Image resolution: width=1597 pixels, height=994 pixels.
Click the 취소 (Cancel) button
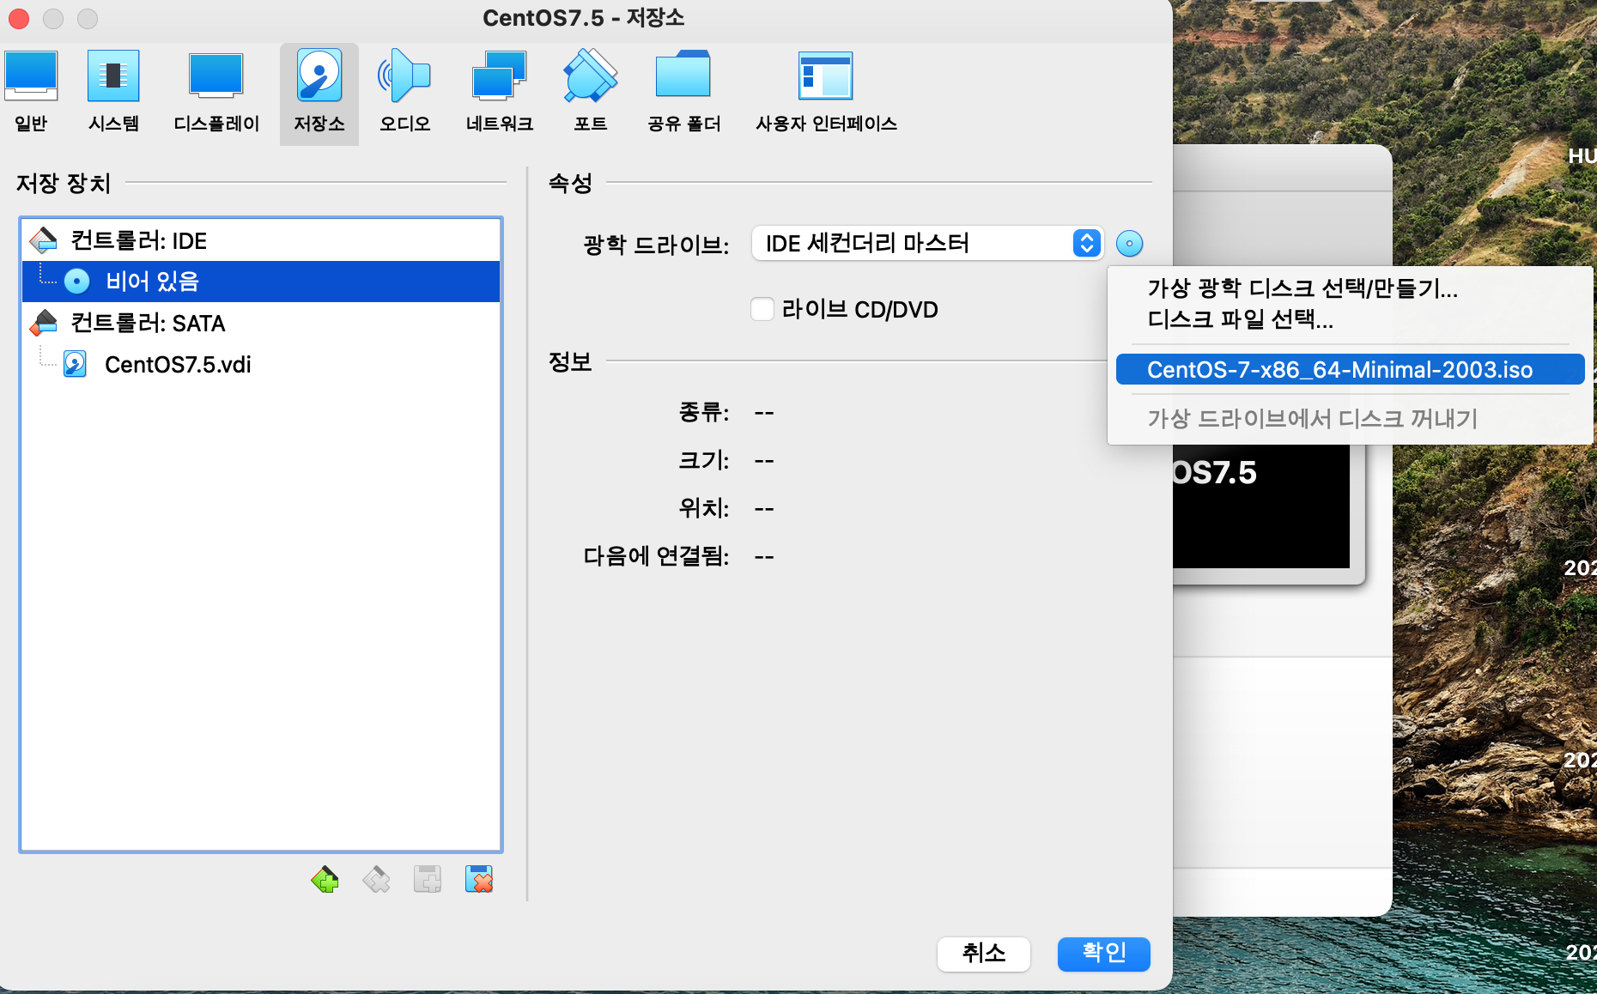984,954
